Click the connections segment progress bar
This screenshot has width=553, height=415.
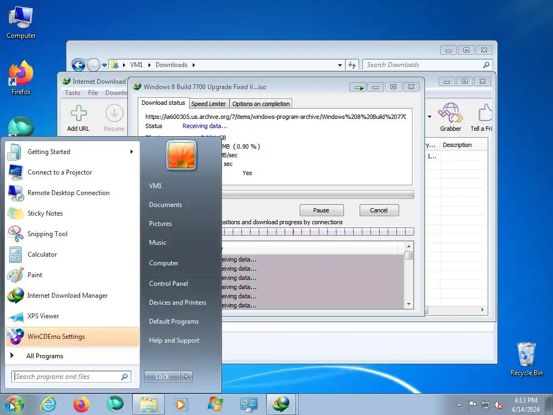(318, 232)
